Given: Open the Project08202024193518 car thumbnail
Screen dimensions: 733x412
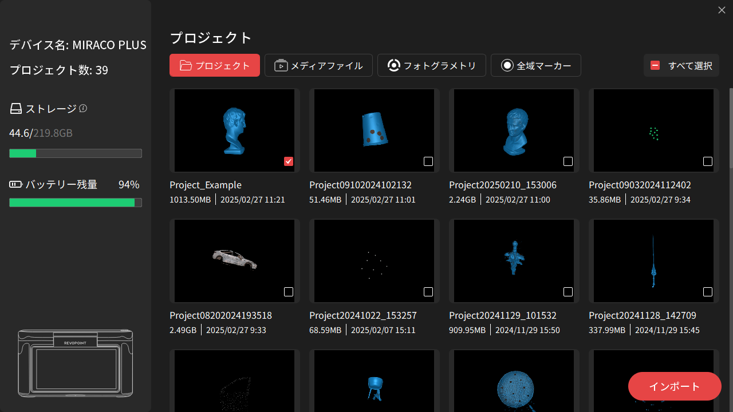Looking at the screenshot, I should pos(235,261).
